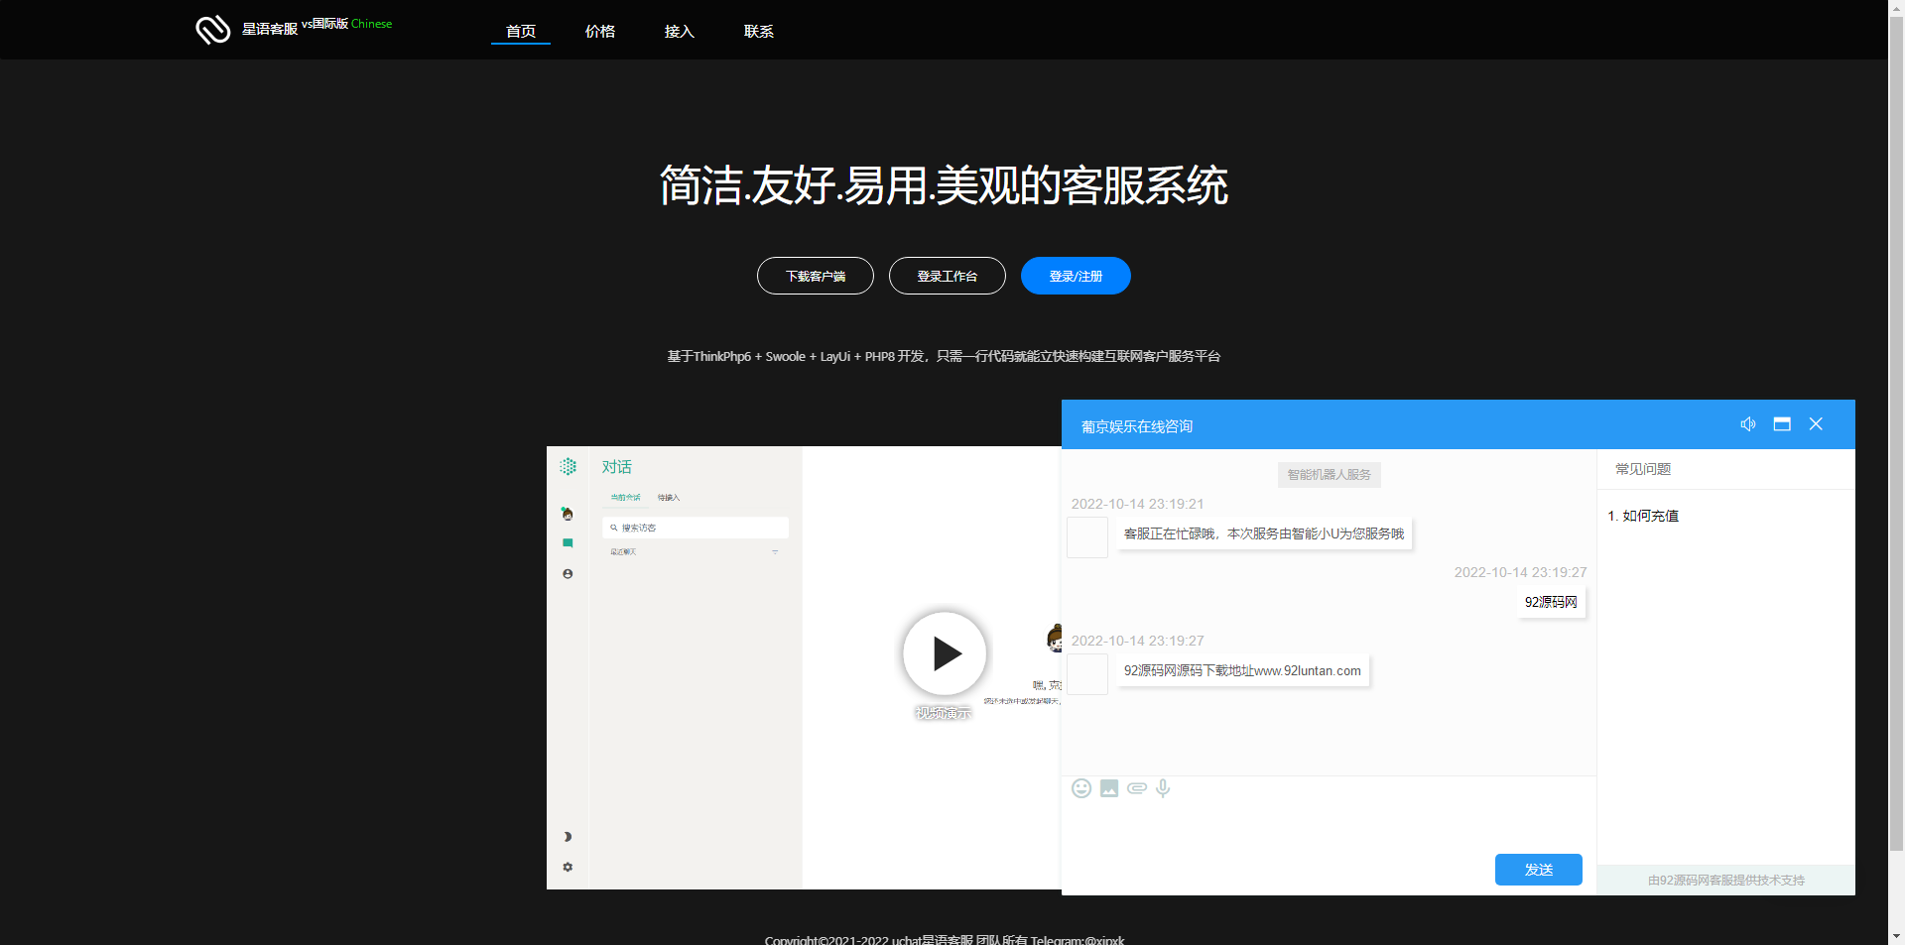Image resolution: width=1905 pixels, height=945 pixels.
Task: Click the 星语客服 logo icon
Action: click(212, 30)
